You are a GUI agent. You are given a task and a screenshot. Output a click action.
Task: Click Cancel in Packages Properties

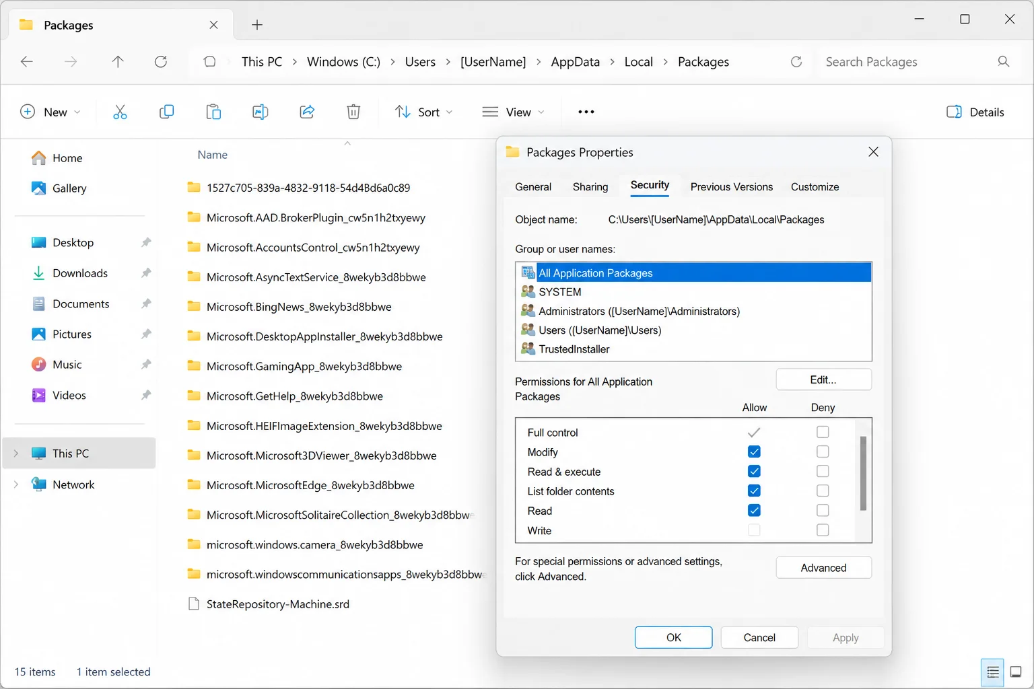[x=759, y=638]
